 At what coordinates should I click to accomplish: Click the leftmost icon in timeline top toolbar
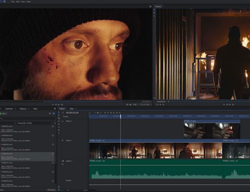coord(89,113)
